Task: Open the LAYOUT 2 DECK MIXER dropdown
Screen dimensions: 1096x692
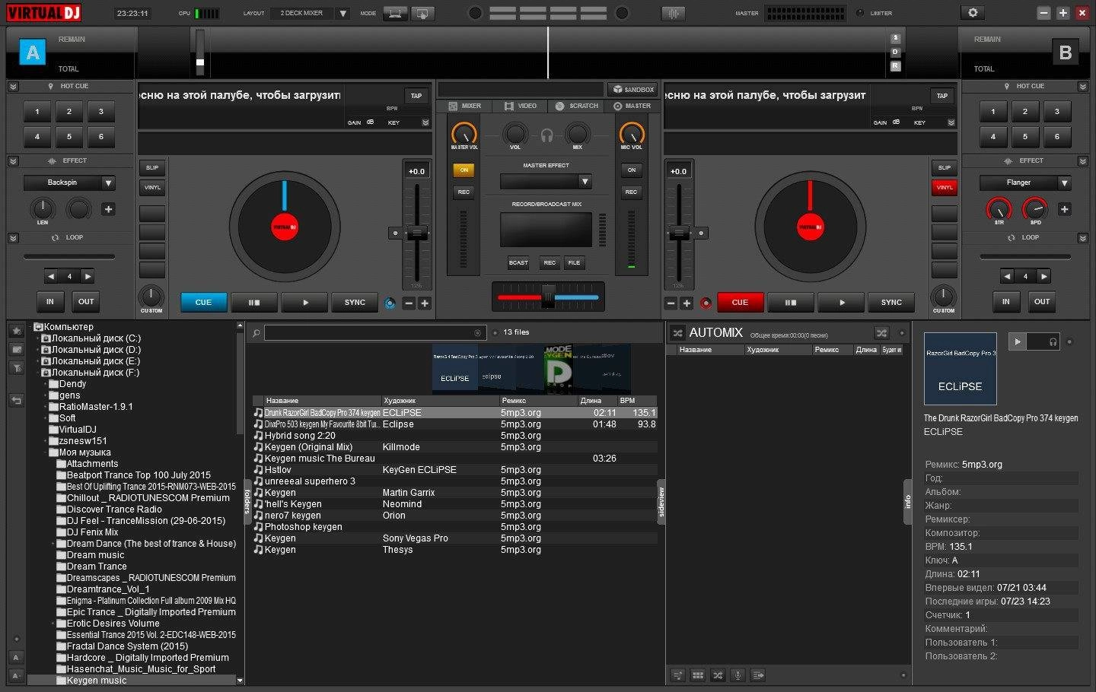Action: (x=342, y=13)
